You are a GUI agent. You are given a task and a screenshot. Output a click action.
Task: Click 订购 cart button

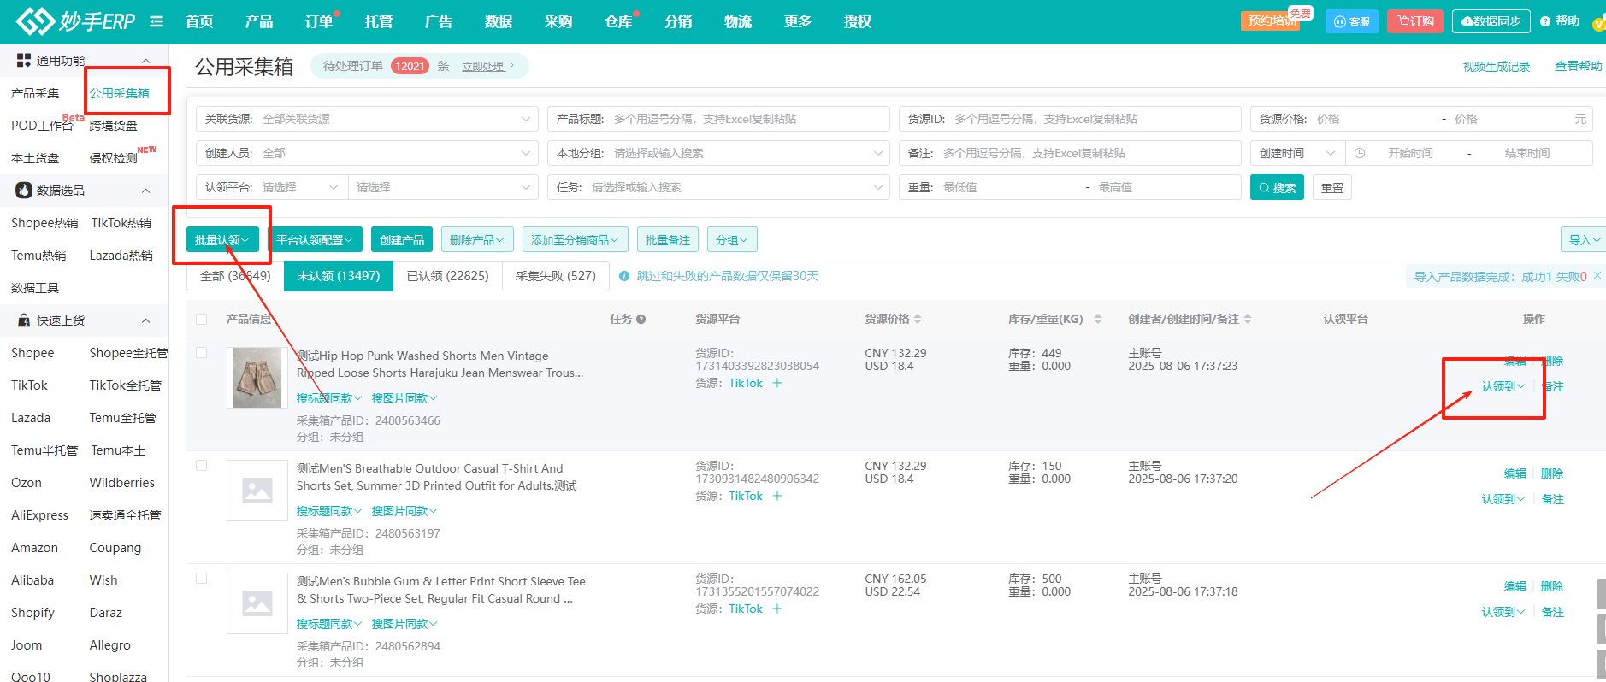1415,21
